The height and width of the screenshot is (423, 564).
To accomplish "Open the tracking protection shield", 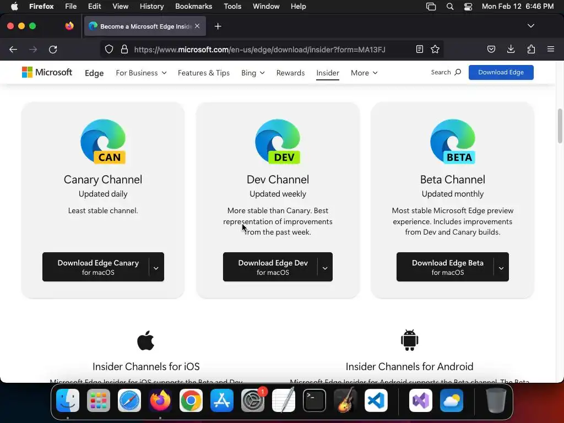I will pos(109,49).
